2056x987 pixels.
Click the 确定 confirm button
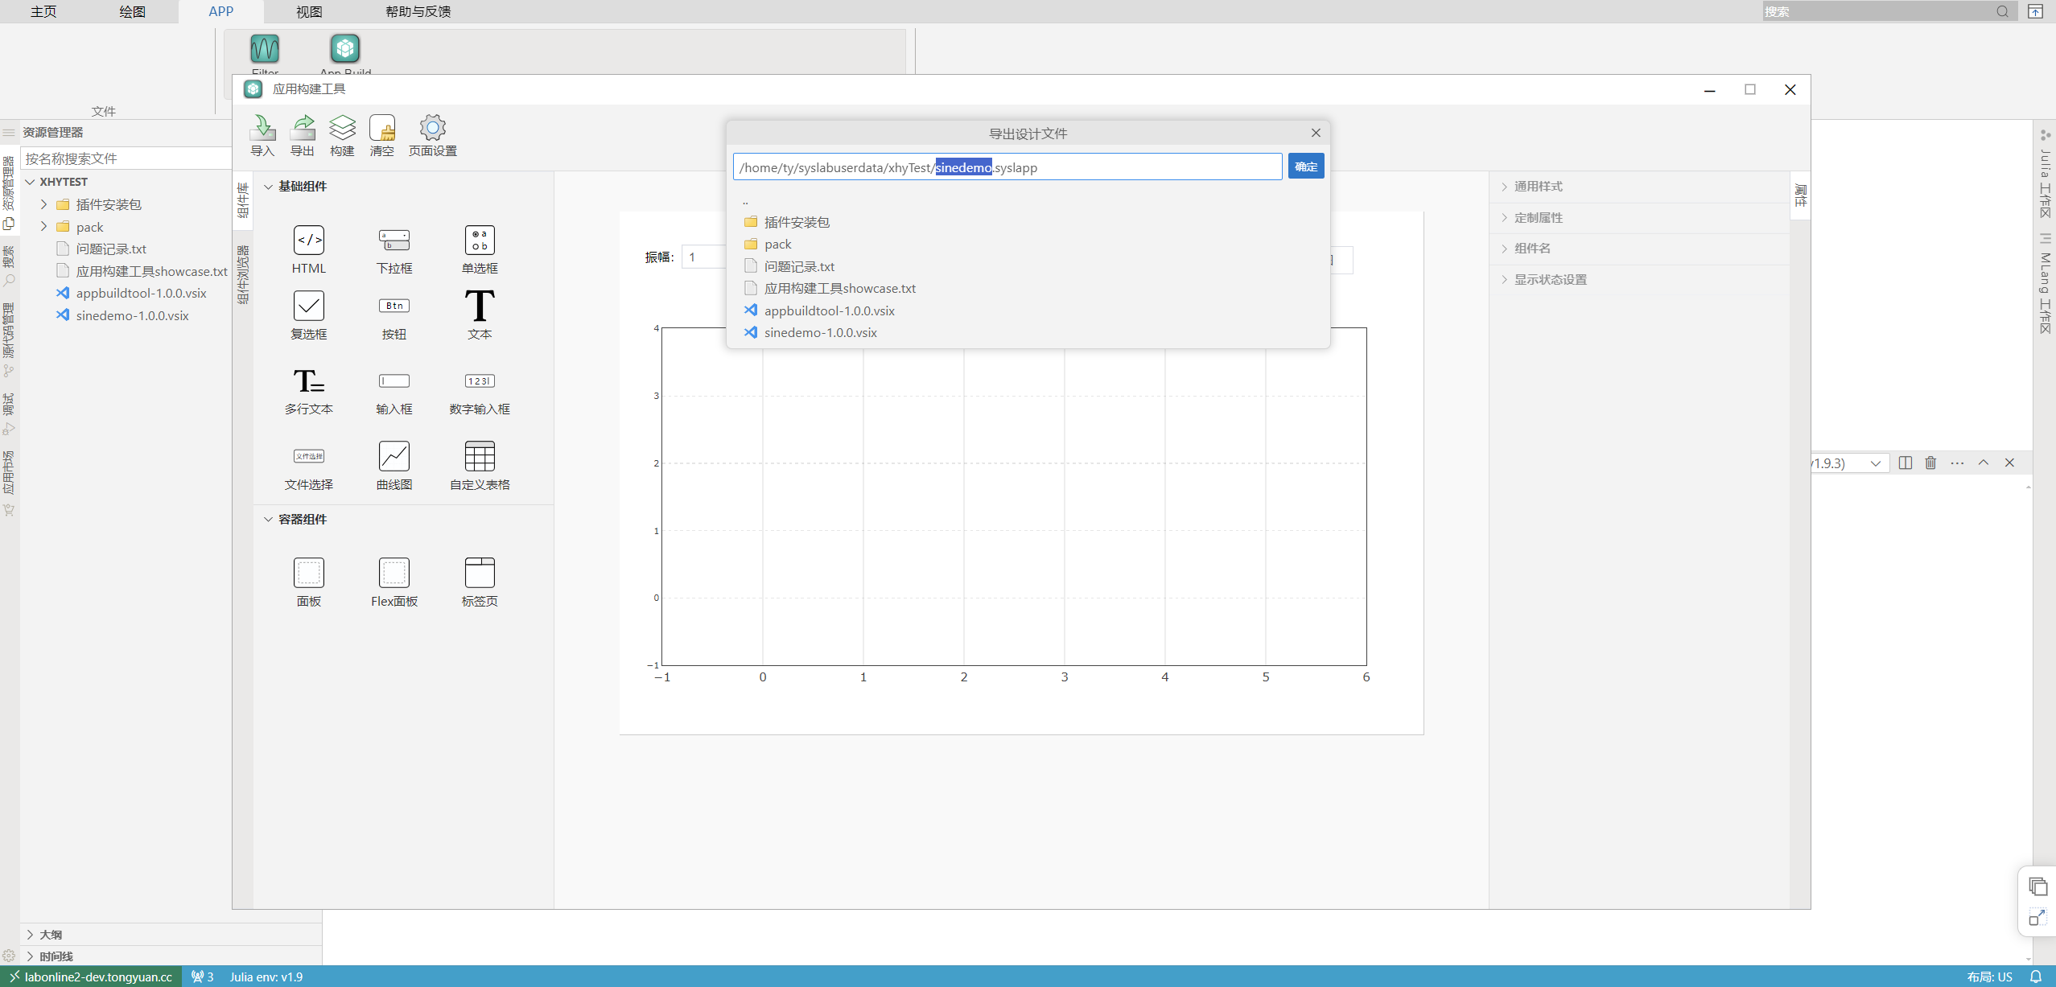pyautogui.click(x=1305, y=167)
